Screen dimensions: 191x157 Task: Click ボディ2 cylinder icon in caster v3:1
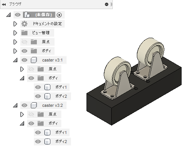[47, 96]
